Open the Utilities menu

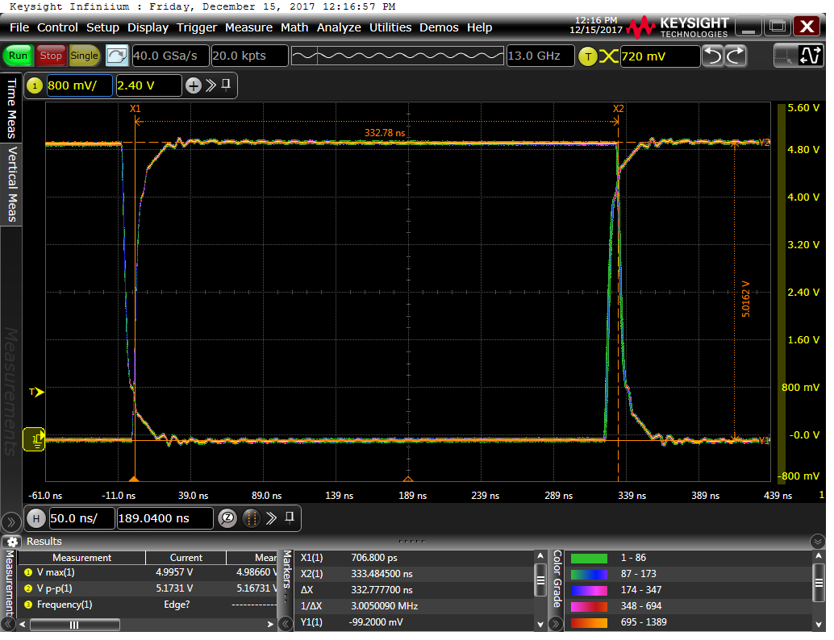390,27
